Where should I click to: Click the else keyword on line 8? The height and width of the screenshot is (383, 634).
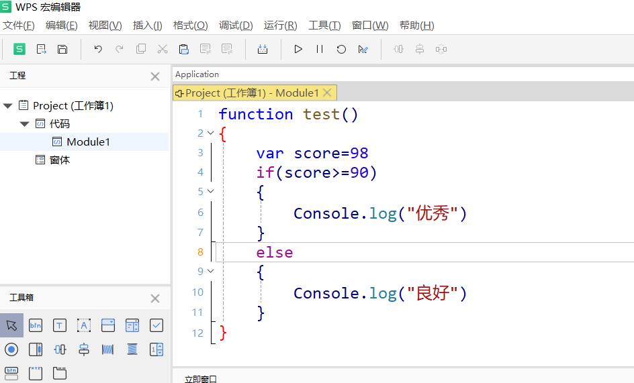[275, 252]
